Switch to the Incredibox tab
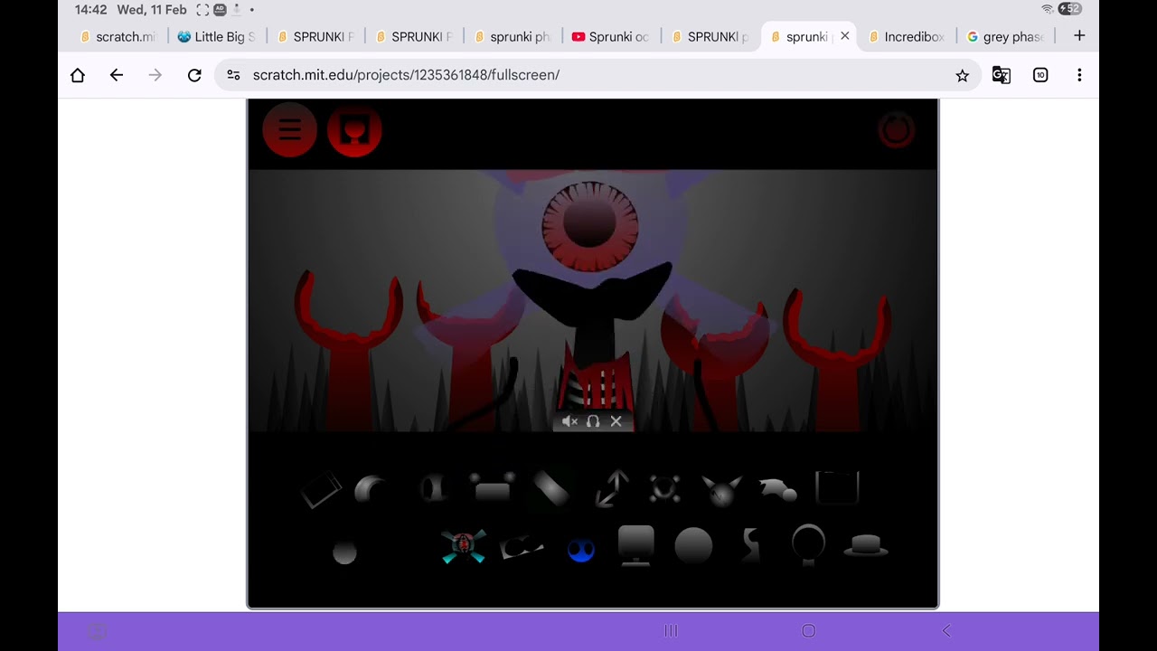 [x=907, y=36]
